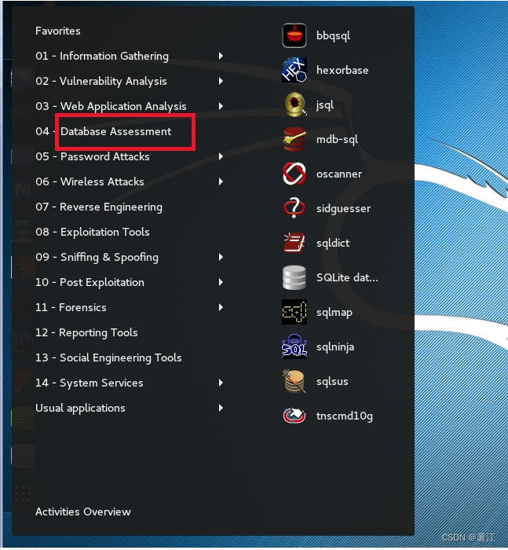Click the 14 - System Services label

[90, 383]
